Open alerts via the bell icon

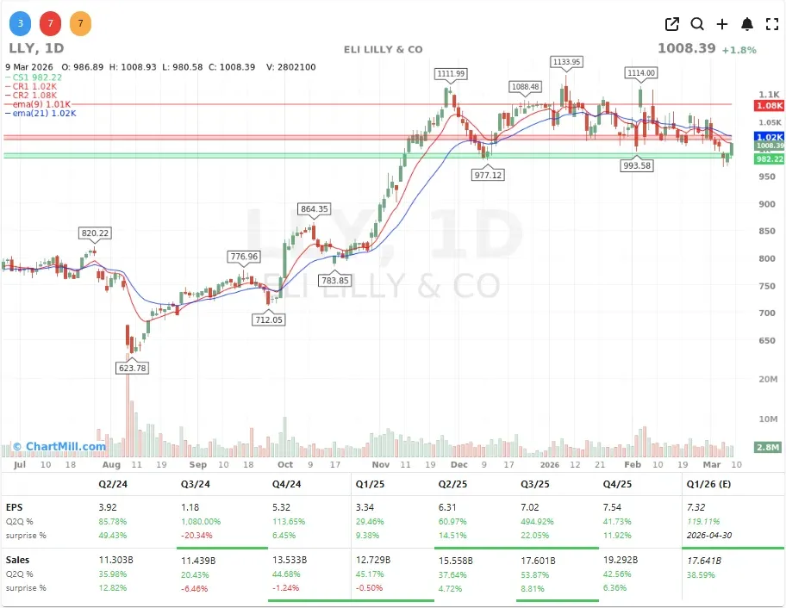(x=747, y=24)
